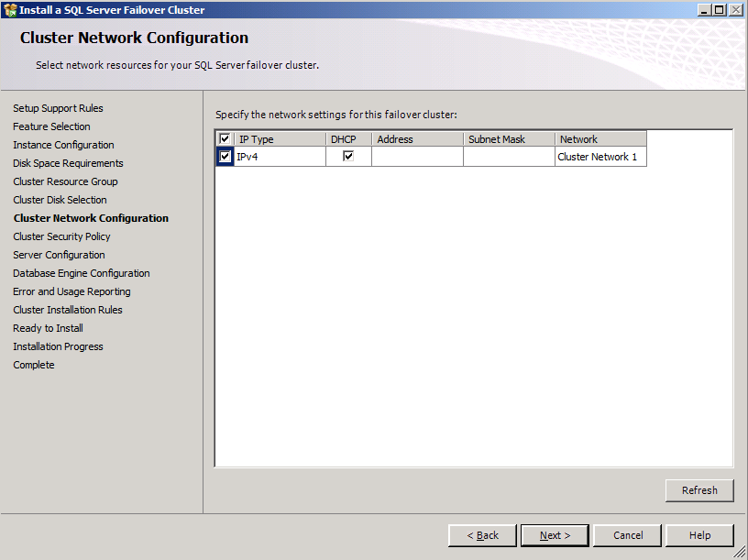Viewport: 748px width, 560px height.
Task: Click the Subnet Mask cell of IPv4 row
Action: tap(509, 157)
